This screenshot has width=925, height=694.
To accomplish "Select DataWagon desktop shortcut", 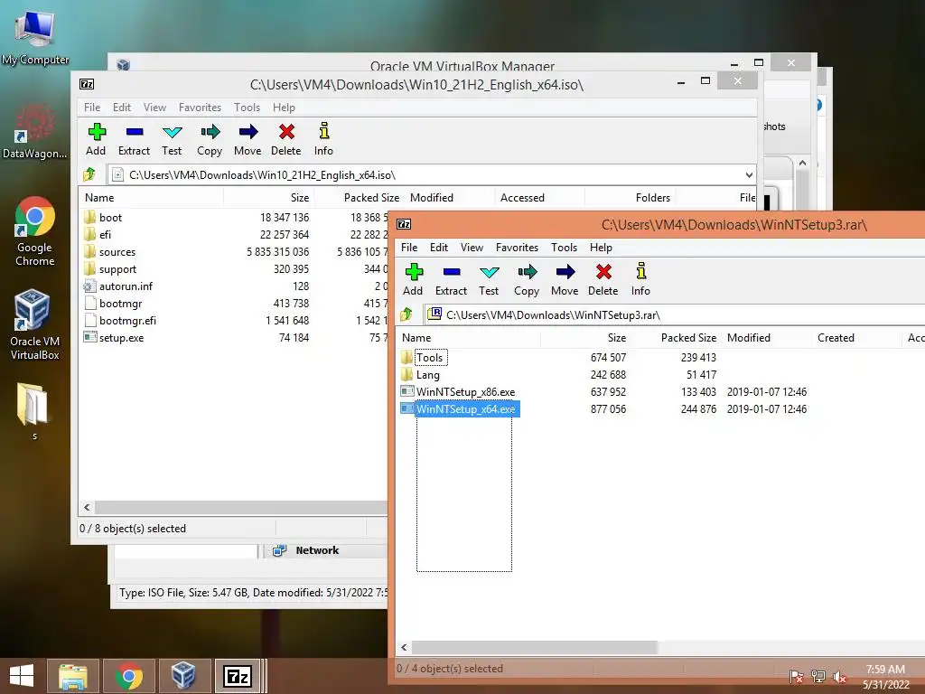I will tap(35, 131).
